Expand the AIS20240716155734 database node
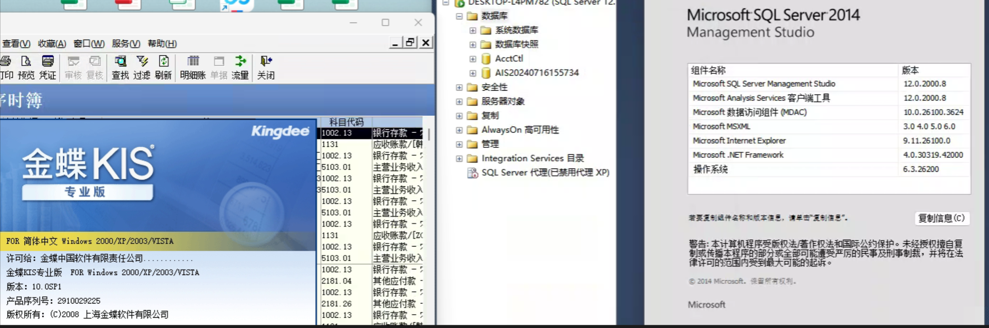Viewport: 989px width, 328px height. pyautogui.click(x=473, y=73)
